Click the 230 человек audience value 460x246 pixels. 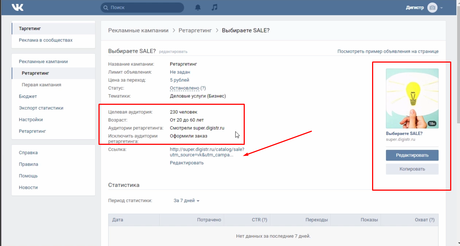point(183,112)
